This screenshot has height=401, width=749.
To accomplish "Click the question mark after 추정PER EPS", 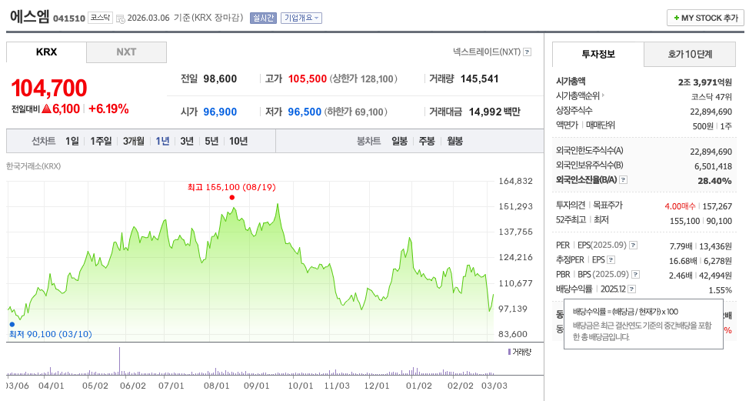I will click(x=611, y=260).
